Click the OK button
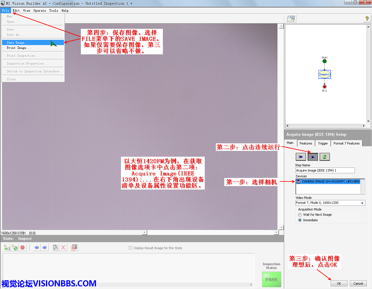The image size is (372, 289). pyautogui.click(x=339, y=283)
